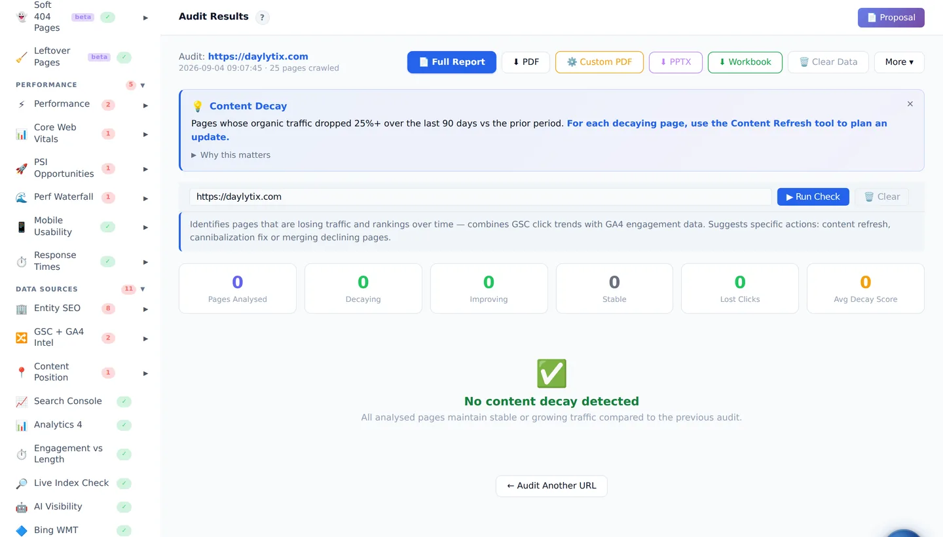
Task: Export the audit as PPTX
Action: [676, 62]
